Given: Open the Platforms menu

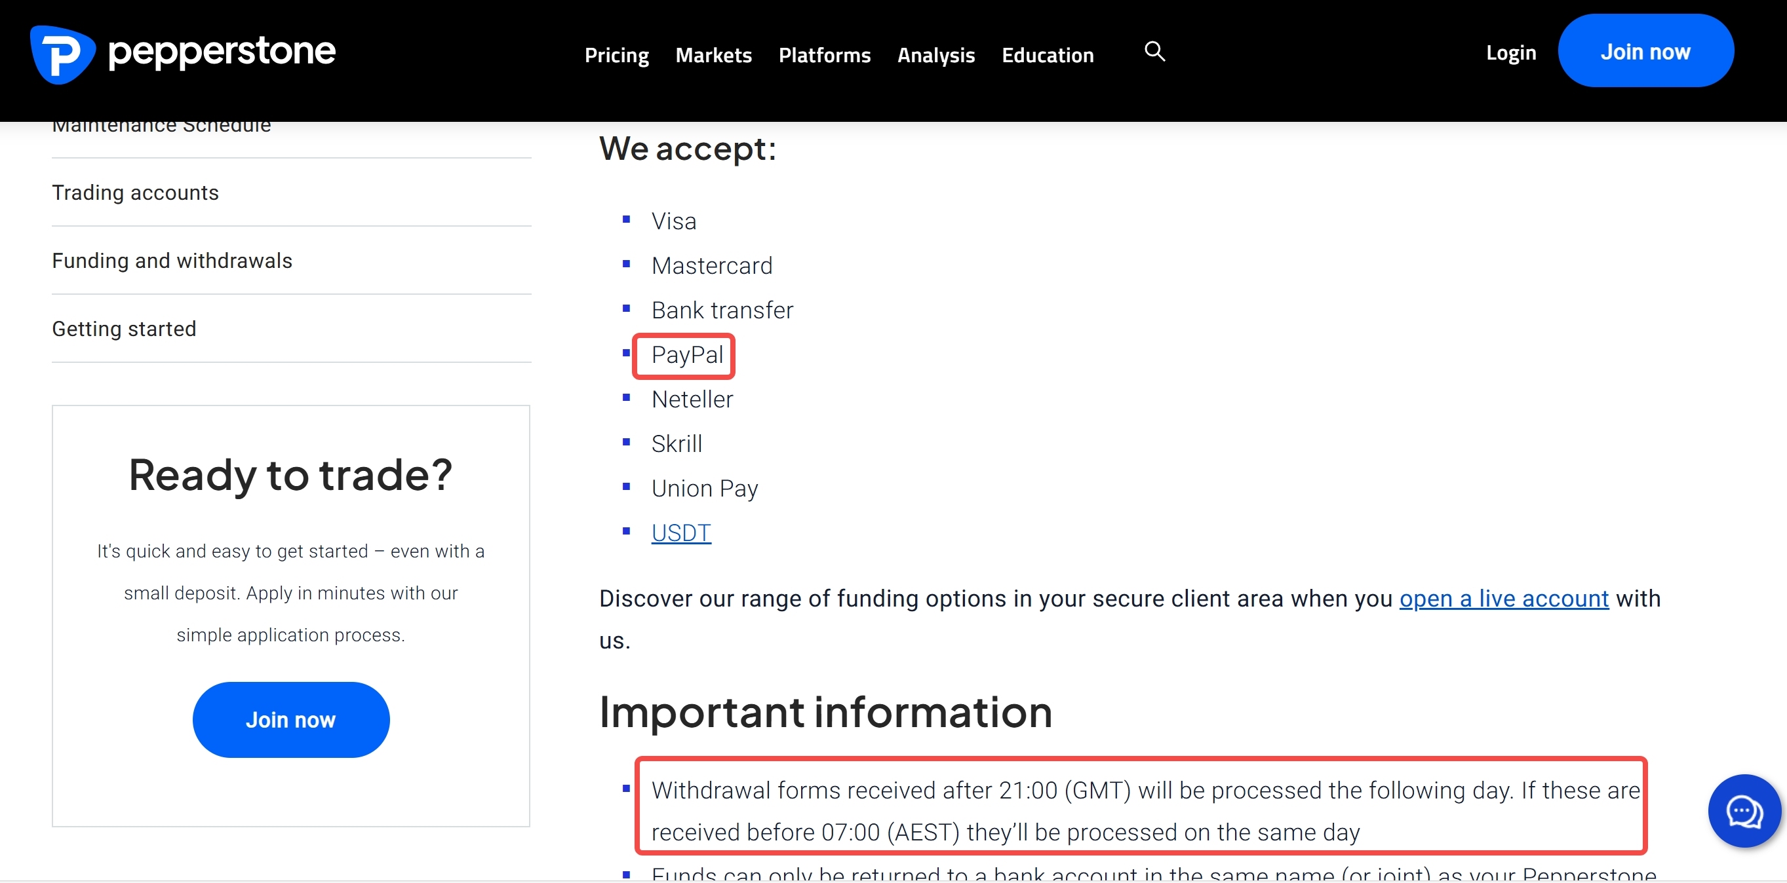Looking at the screenshot, I should click(824, 55).
